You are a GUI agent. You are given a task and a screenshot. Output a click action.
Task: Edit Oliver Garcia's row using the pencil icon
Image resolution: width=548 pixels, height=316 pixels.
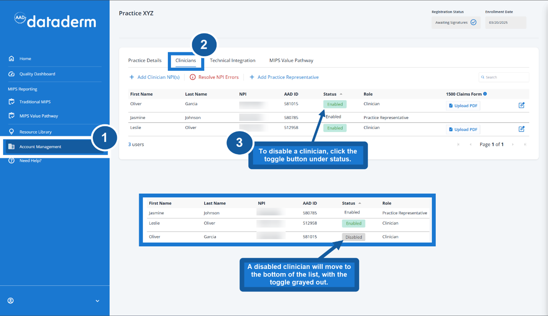tap(522, 104)
